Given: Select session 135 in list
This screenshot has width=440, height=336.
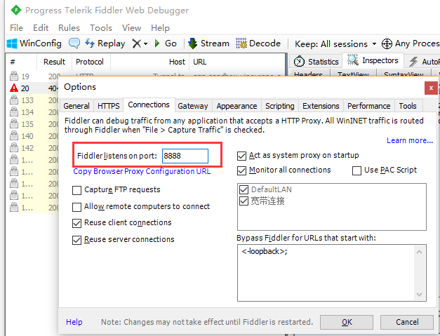Looking at the screenshot, I should pos(32,124).
